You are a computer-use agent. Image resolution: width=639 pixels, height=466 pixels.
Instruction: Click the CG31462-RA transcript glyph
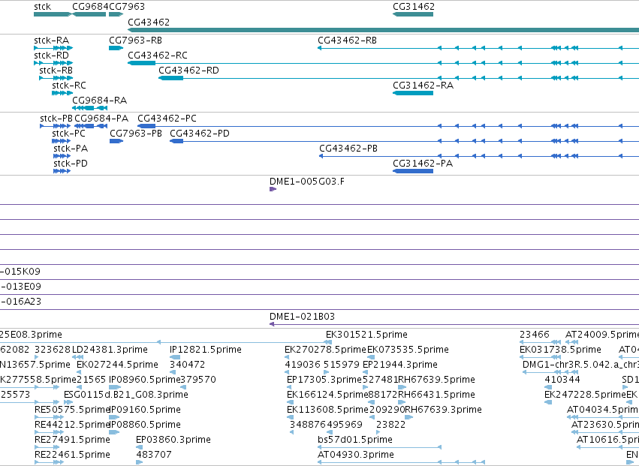click(x=413, y=93)
